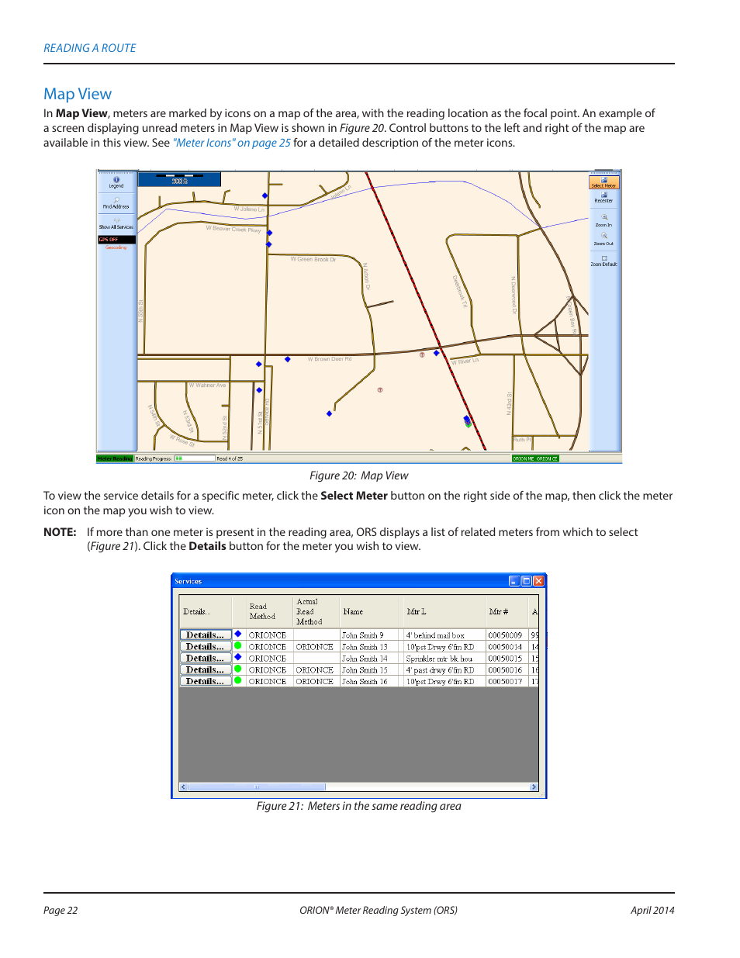Select meter diamond near W Joliano Ln

[265, 195]
